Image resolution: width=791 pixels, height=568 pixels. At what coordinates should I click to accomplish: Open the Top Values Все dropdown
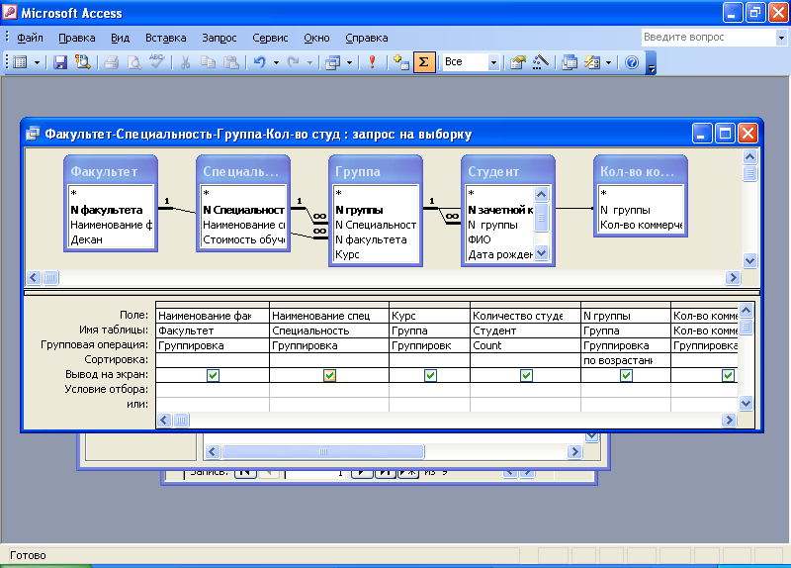click(493, 62)
